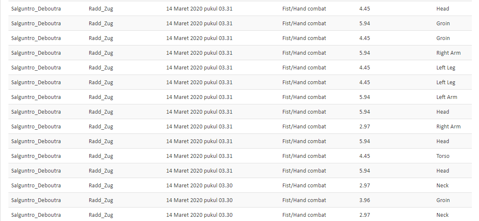Viewport: 479px width, 221px height.
Task: Select the Left Arm cell
Action: point(447,97)
